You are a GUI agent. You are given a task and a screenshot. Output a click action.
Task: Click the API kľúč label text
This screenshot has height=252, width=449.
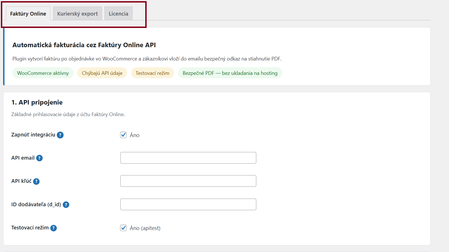(21, 181)
